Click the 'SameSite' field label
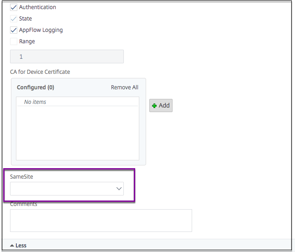Image resolution: width=295 pixels, height=252 pixels. (21, 177)
